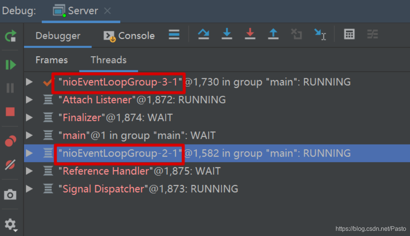Switch to the Console tab
This screenshot has width=410, height=236.
(129, 36)
